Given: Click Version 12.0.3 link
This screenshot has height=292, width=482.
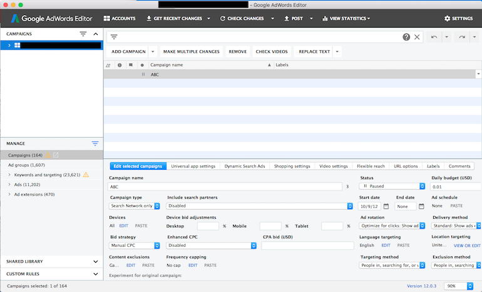Looking at the screenshot, I should coord(421,286).
